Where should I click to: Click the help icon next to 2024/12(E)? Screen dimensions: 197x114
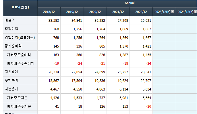tap(195, 12)
